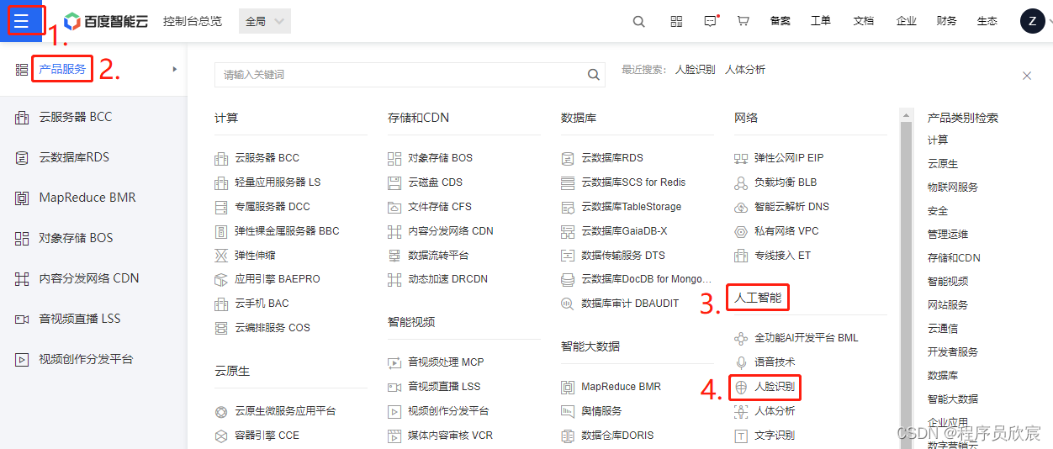Click the 人脸识别 globe icon
This screenshot has height=449, width=1053.
[x=741, y=388]
